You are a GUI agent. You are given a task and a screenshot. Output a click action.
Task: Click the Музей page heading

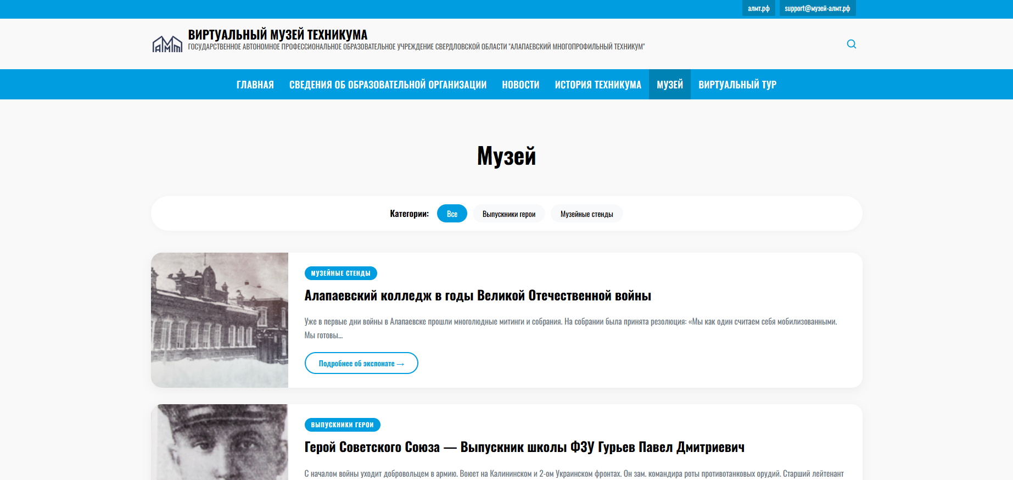click(506, 156)
